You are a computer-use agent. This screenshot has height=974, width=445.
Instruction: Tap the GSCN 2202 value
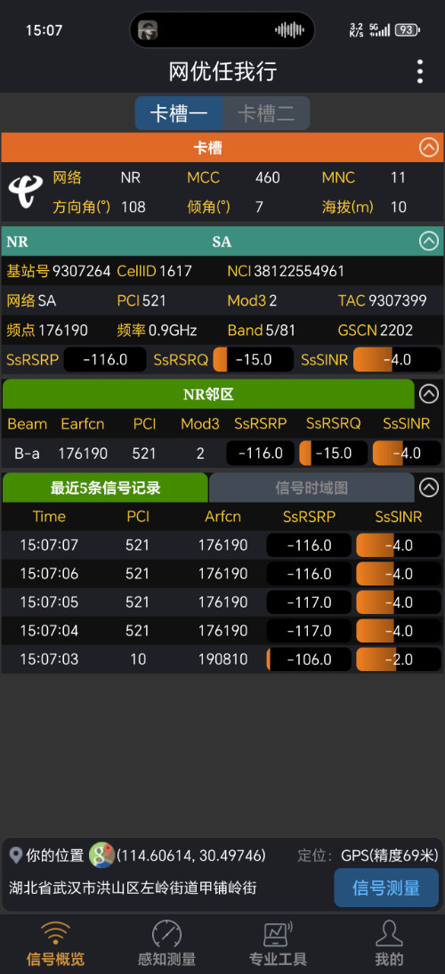(x=397, y=330)
